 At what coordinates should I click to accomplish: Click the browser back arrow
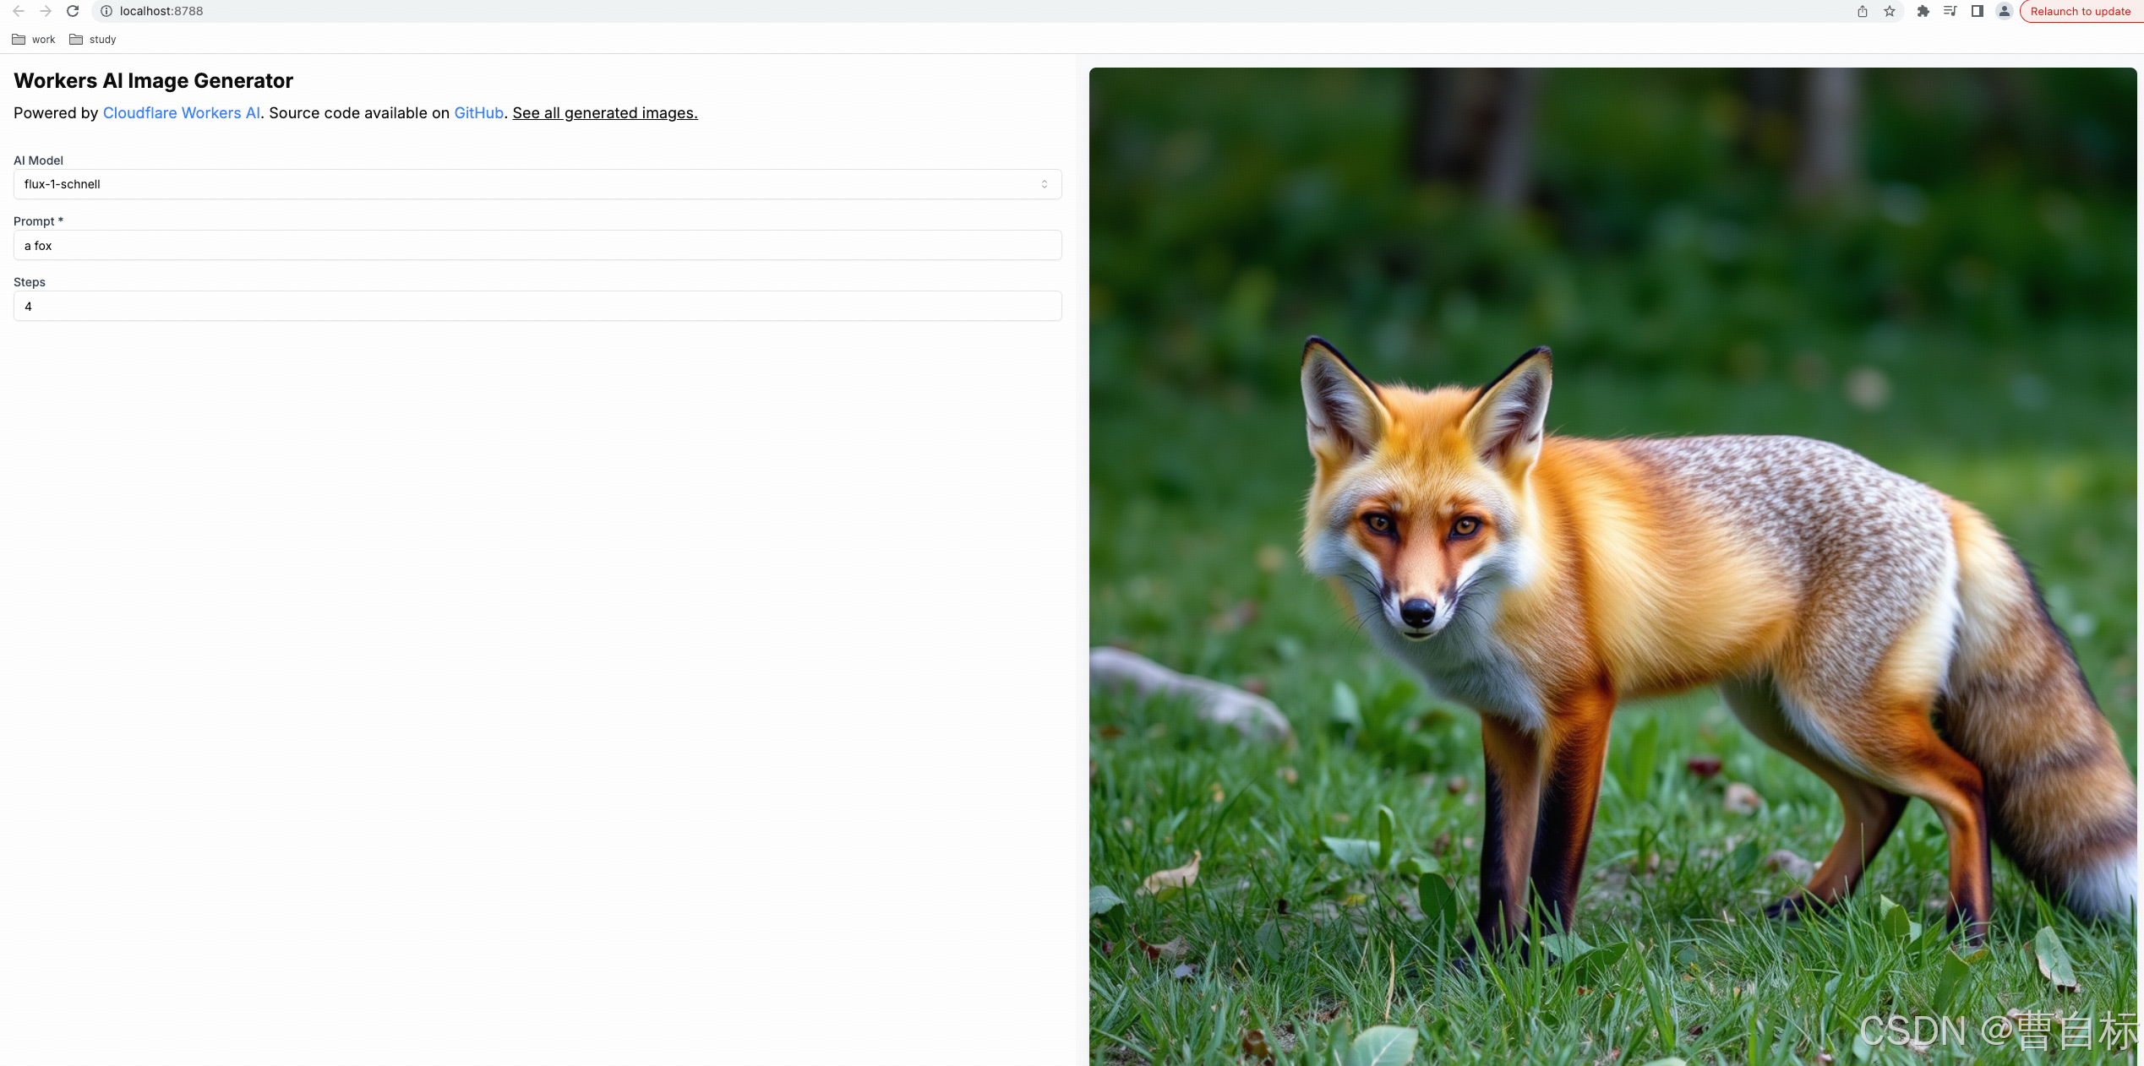[x=19, y=11]
